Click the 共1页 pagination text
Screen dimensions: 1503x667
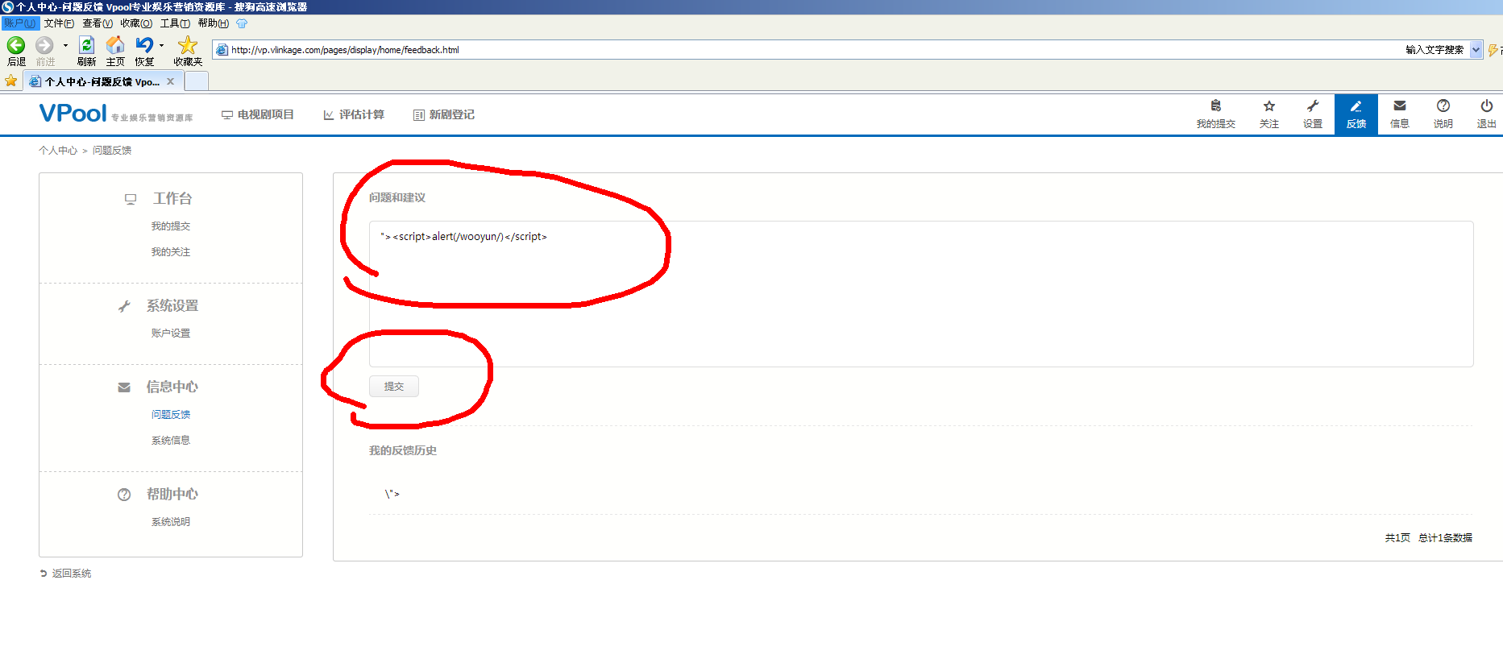[x=1397, y=538]
